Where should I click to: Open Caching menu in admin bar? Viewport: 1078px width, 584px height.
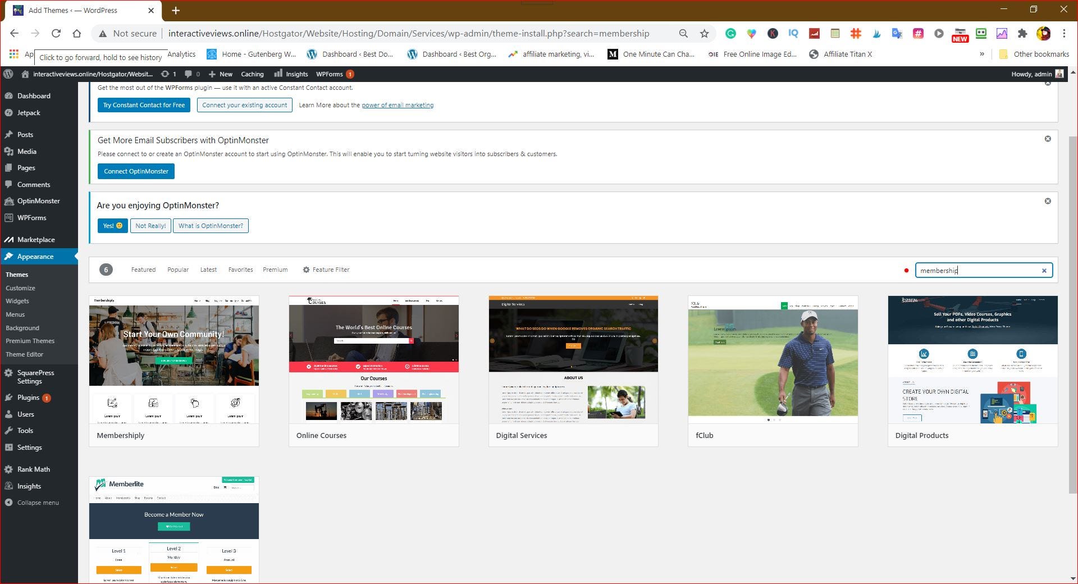(x=252, y=74)
